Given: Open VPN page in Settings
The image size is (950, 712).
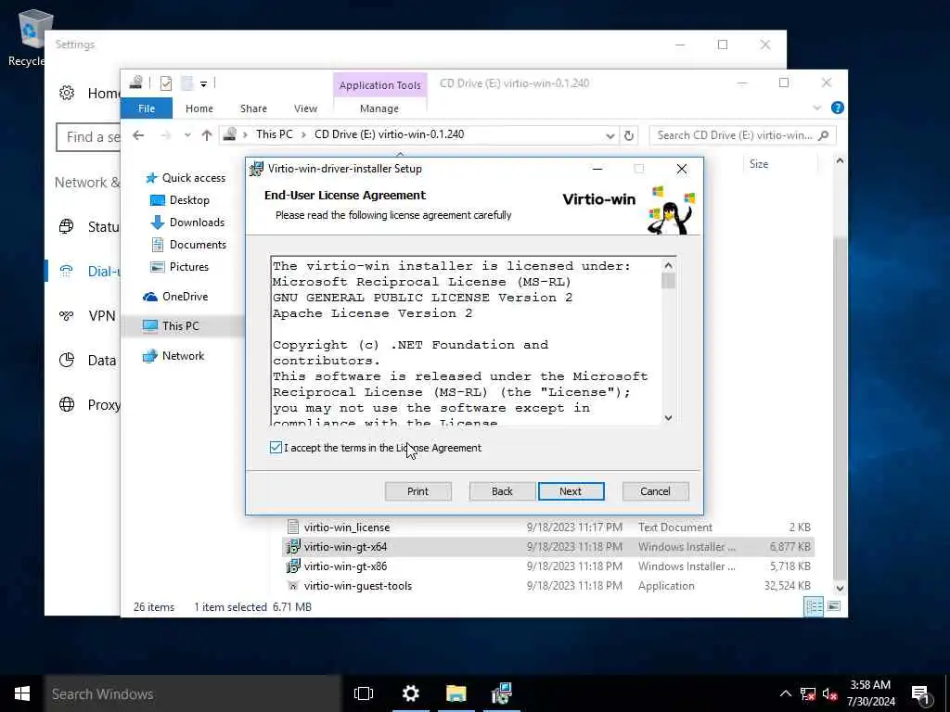Looking at the screenshot, I should coord(86,315).
